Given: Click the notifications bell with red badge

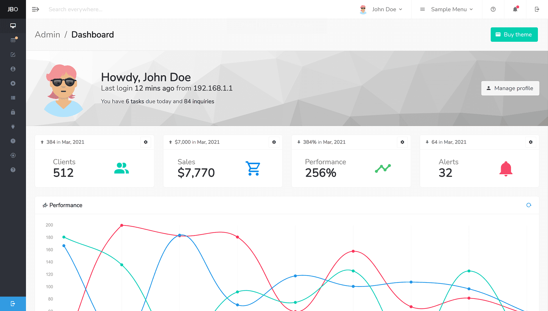Looking at the screenshot, I should (x=515, y=9).
